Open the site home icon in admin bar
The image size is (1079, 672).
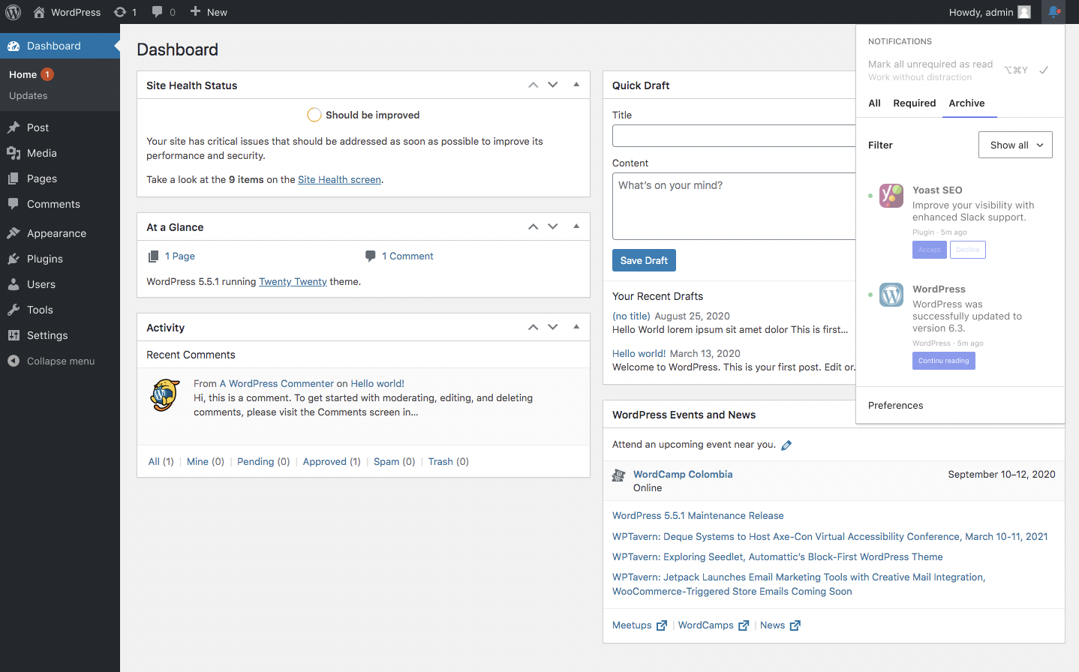tap(39, 12)
